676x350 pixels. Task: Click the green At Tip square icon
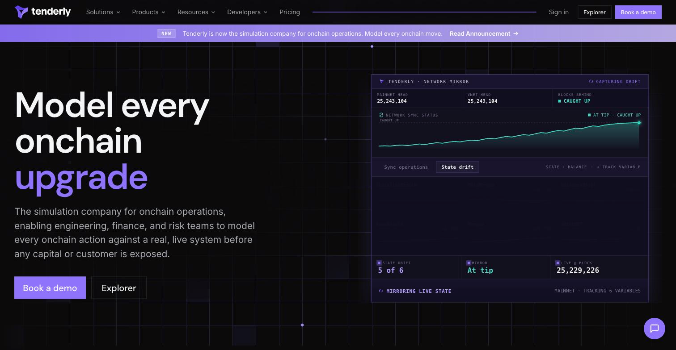click(589, 115)
